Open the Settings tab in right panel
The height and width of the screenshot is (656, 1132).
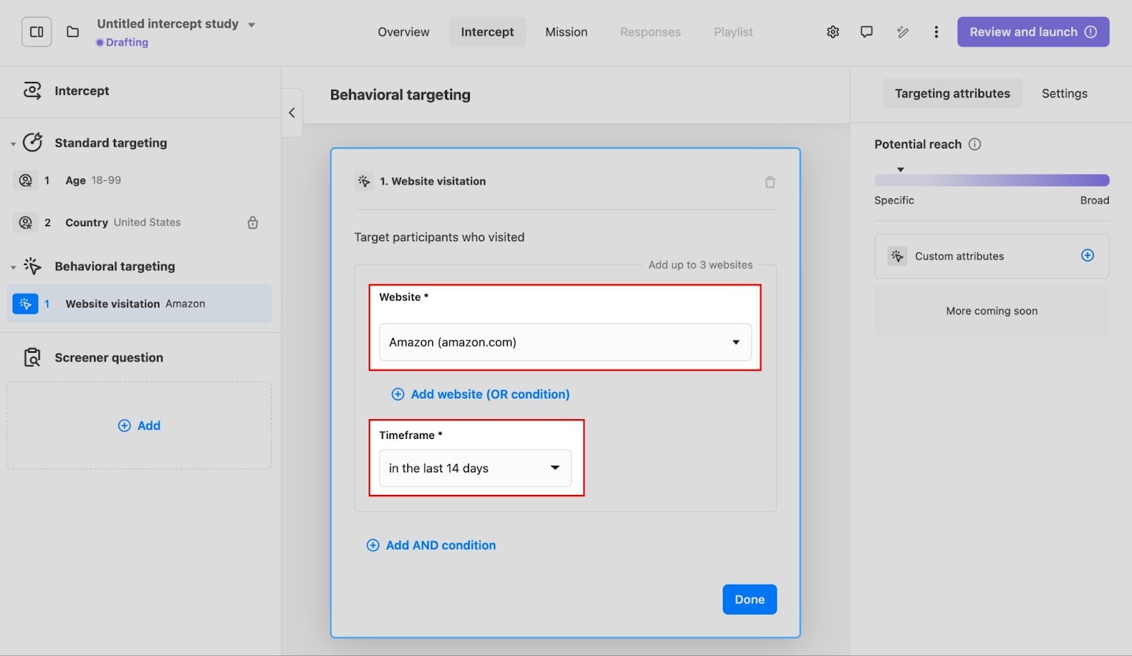coord(1064,93)
